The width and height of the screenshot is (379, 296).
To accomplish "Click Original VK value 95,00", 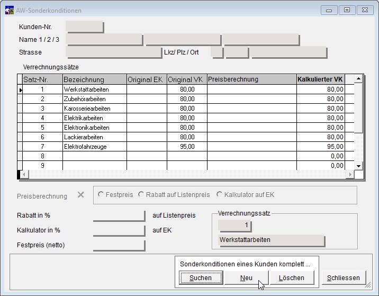I will tap(187, 147).
